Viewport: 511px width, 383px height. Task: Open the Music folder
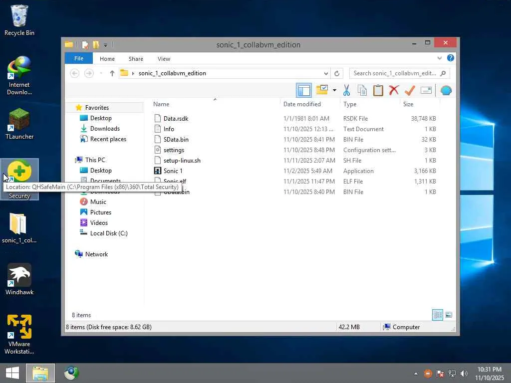point(98,202)
